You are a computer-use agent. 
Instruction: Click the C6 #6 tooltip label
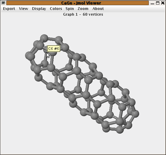(54, 48)
